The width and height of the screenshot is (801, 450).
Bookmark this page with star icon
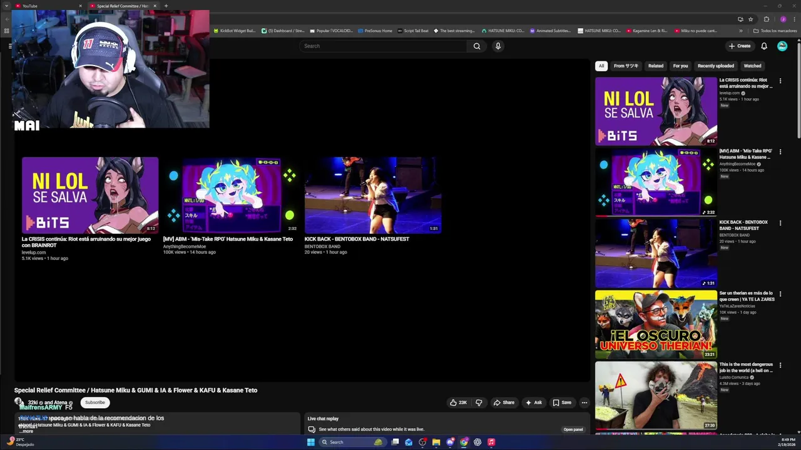[x=750, y=19]
